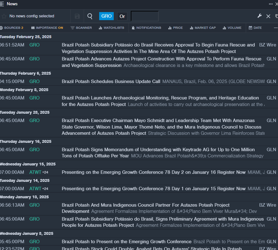This screenshot has width=278, height=250.
Task: Click the empty ticker search input field
Action: point(144,16)
